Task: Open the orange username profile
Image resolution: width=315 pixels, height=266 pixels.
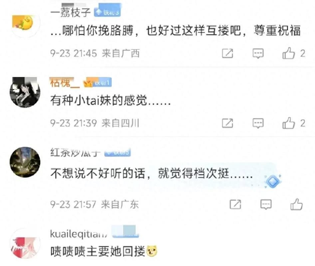Action: pyautogui.click(x=65, y=83)
